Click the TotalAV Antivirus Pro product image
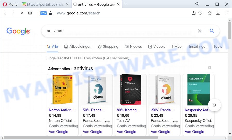Viewport: 232px width, 140px height. pos(131,90)
